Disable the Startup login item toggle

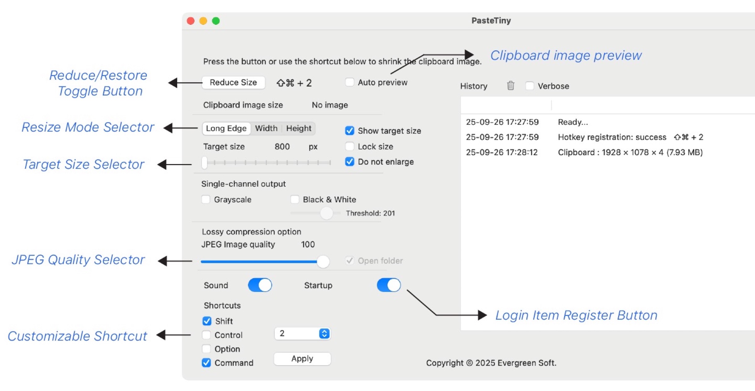(x=389, y=285)
